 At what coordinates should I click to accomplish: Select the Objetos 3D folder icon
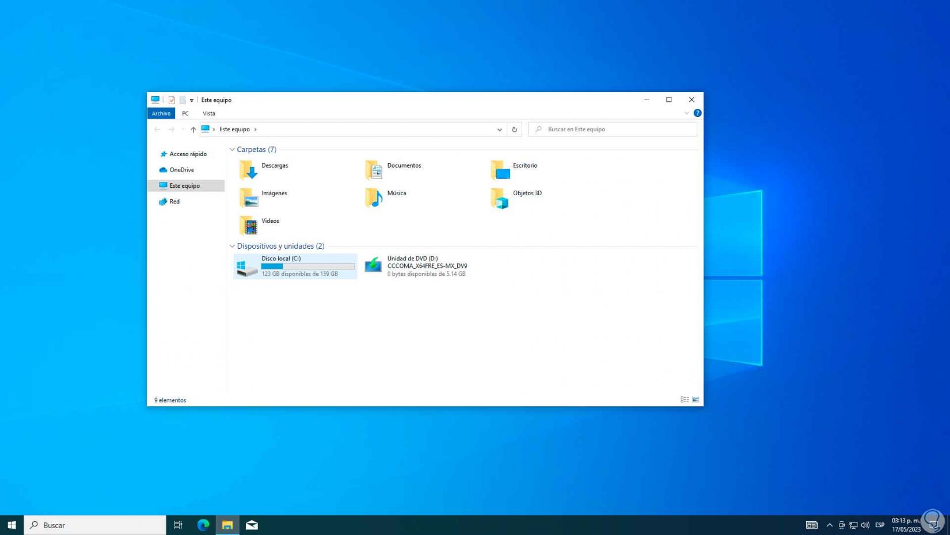[499, 198]
